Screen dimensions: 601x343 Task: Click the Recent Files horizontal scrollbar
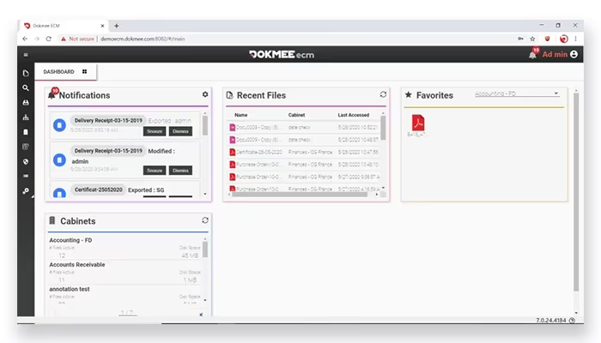click(x=300, y=195)
